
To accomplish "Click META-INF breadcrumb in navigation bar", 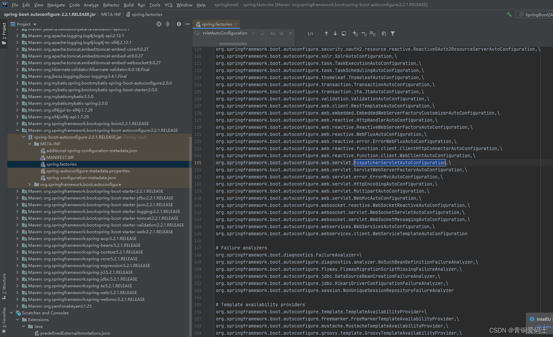I will coord(111,14).
